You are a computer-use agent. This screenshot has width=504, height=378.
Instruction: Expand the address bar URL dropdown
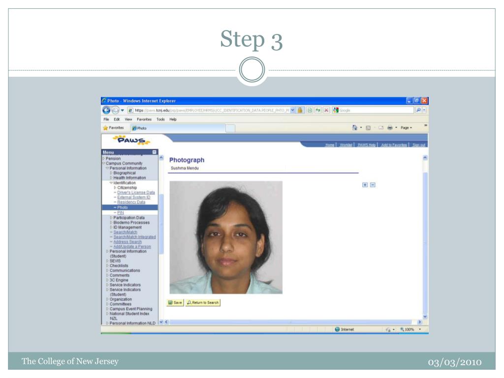pos(292,110)
